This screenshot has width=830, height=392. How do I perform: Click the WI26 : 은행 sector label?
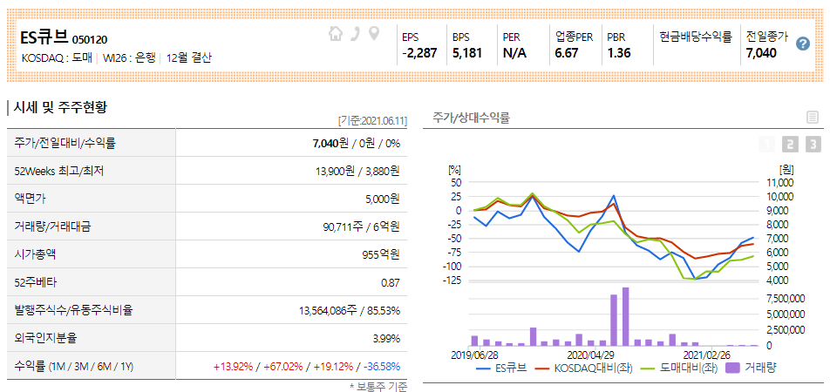(x=129, y=58)
